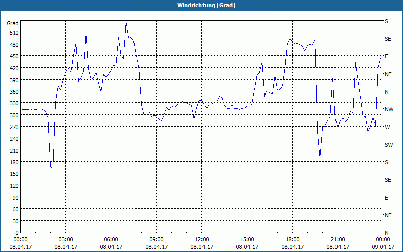Select the 420 degree tick label
Viewport: 403px width, 252px height.
[14, 68]
